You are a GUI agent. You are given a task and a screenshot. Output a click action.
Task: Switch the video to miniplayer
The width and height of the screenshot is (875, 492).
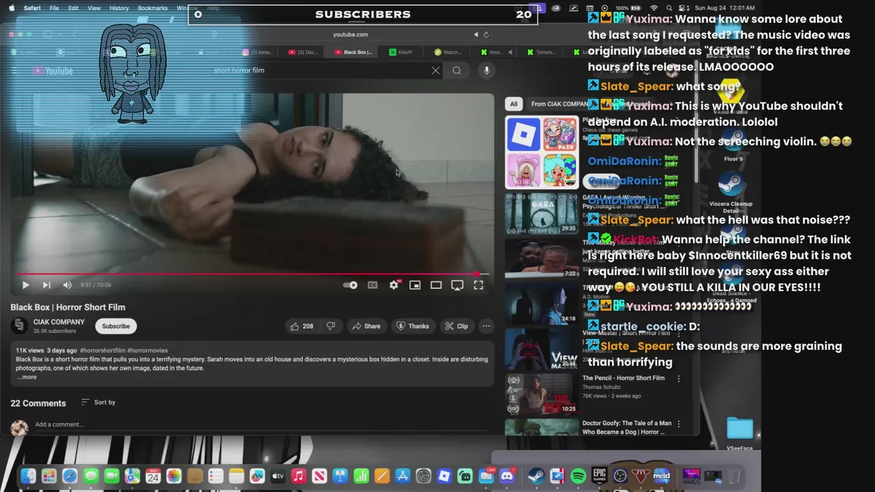click(x=415, y=285)
